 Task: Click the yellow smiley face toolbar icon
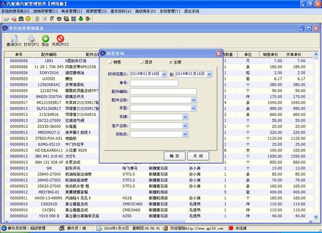[x=28, y=19]
